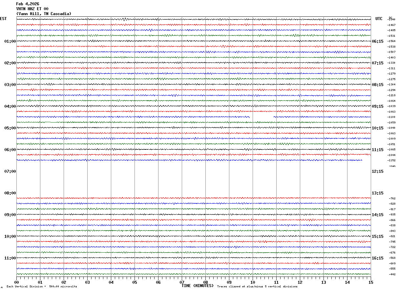Click the EST timezone header
397x291 pixels.
[x=3, y=19]
